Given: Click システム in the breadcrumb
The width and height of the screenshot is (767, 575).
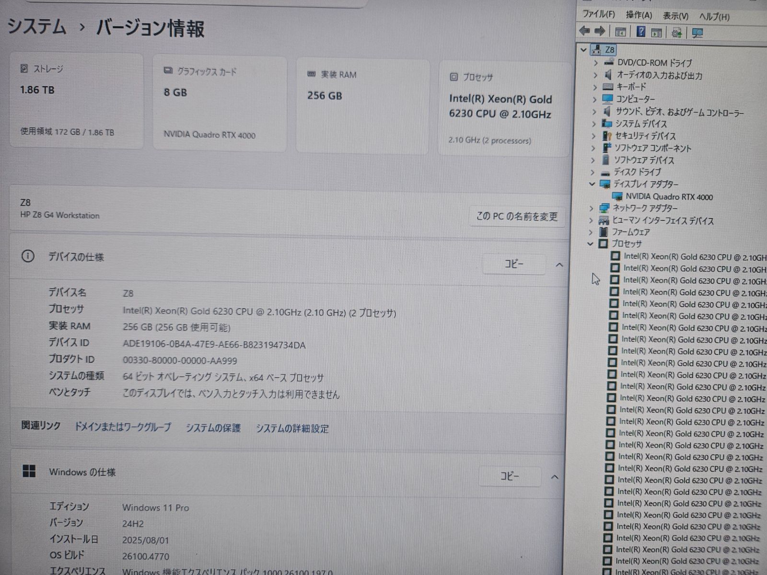Looking at the screenshot, I should click(36, 26).
